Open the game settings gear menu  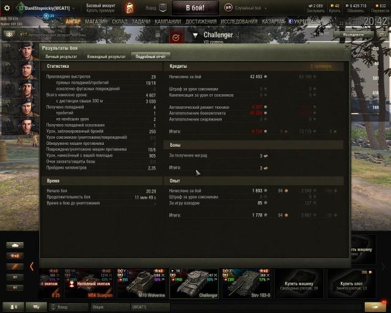(x=7, y=8)
